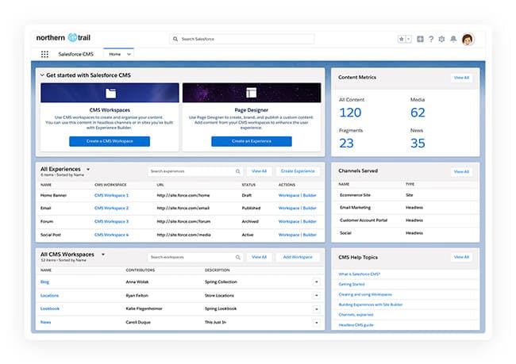The width and height of the screenshot is (516, 364).
Task: Click the Create an Experience button
Action: pyautogui.click(x=252, y=141)
